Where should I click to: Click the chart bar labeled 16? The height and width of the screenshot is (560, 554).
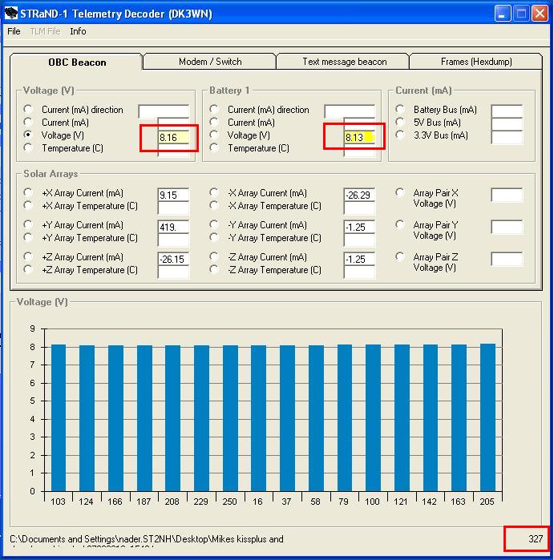tap(258, 418)
